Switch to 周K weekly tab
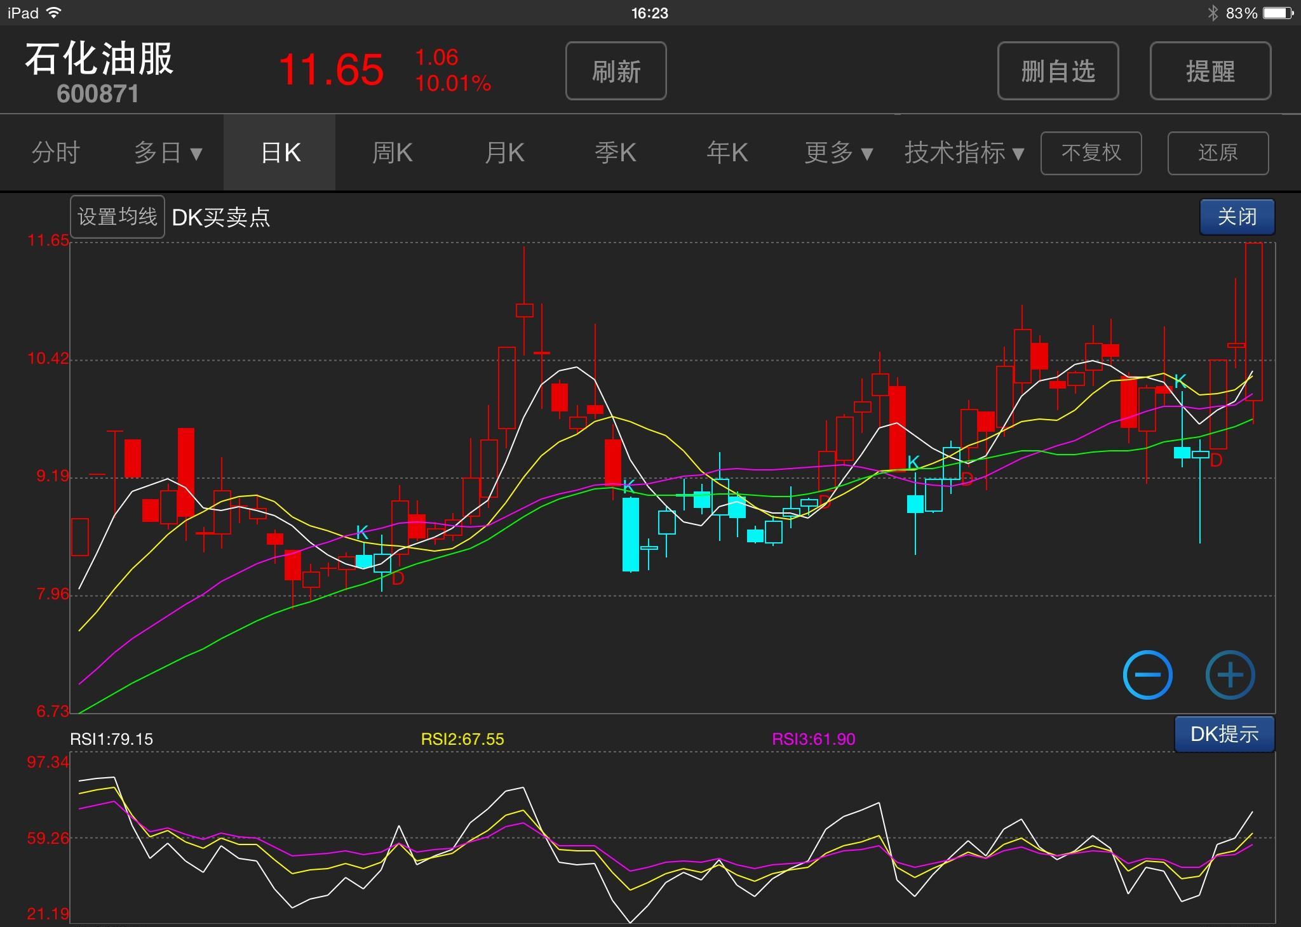Image resolution: width=1301 pixels, height=927 pixels. [x=392, y=152]
